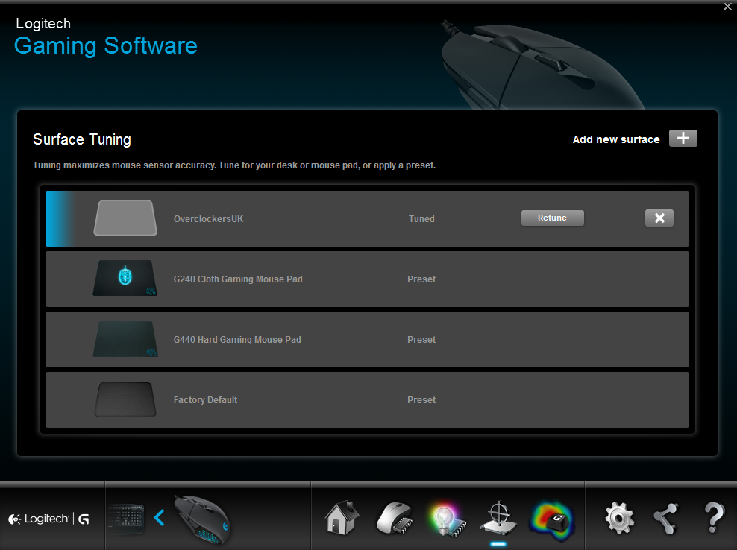Delete the OverclockersUK surface
The height and width of the screenshot is (550, 737).
pyautogui.click(x=659, y=218)
